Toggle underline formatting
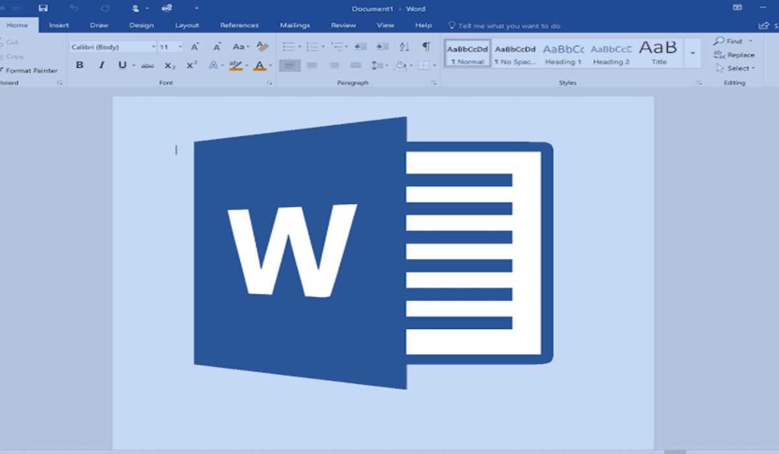The image size is (779, 454). (122, 65)
